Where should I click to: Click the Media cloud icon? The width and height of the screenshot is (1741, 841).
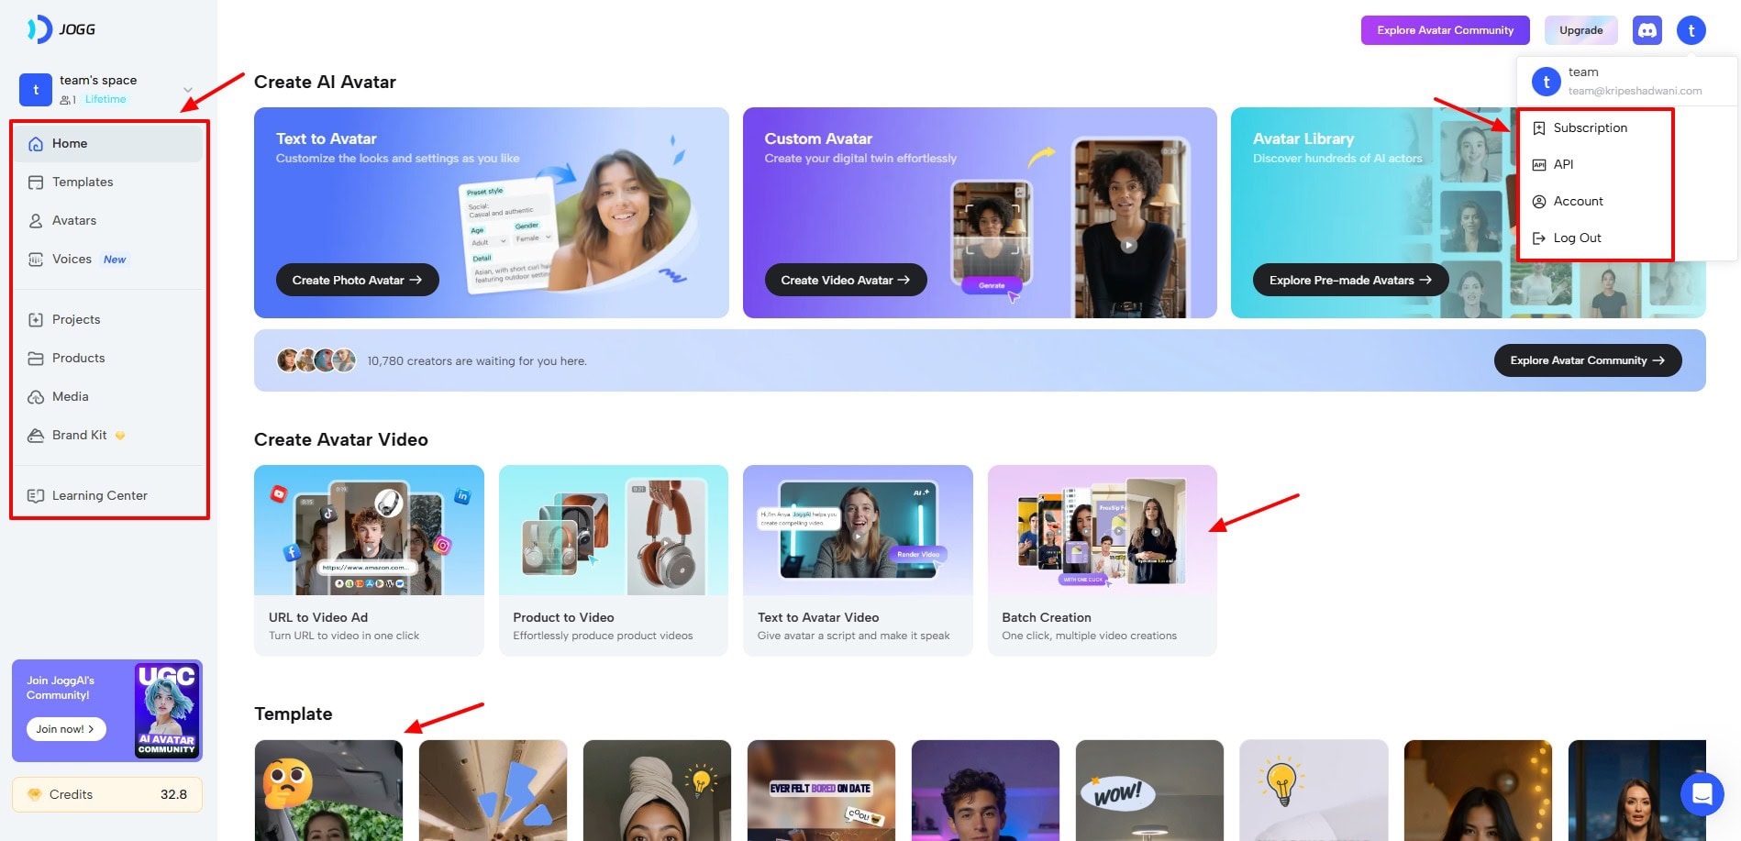(36, 397)
